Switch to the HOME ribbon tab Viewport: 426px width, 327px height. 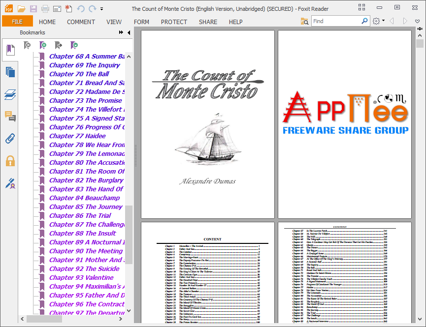(x=47, y=22)
